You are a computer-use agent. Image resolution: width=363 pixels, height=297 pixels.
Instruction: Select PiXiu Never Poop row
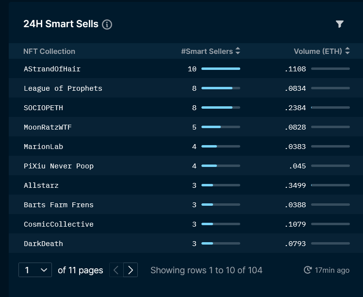[186, 166]
